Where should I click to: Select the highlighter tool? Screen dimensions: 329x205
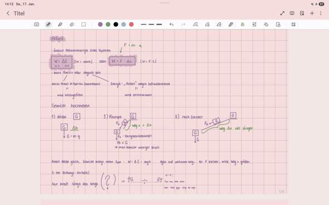60,25
